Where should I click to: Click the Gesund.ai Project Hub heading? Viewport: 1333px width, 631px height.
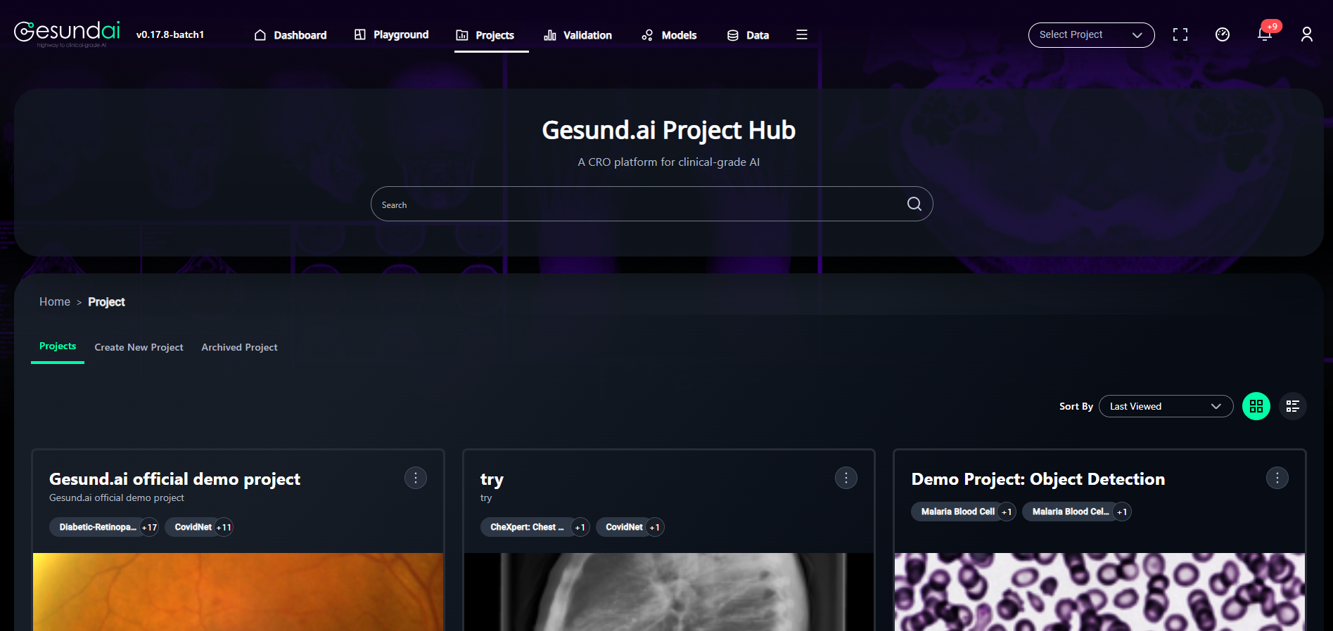(x=668, y=130)
